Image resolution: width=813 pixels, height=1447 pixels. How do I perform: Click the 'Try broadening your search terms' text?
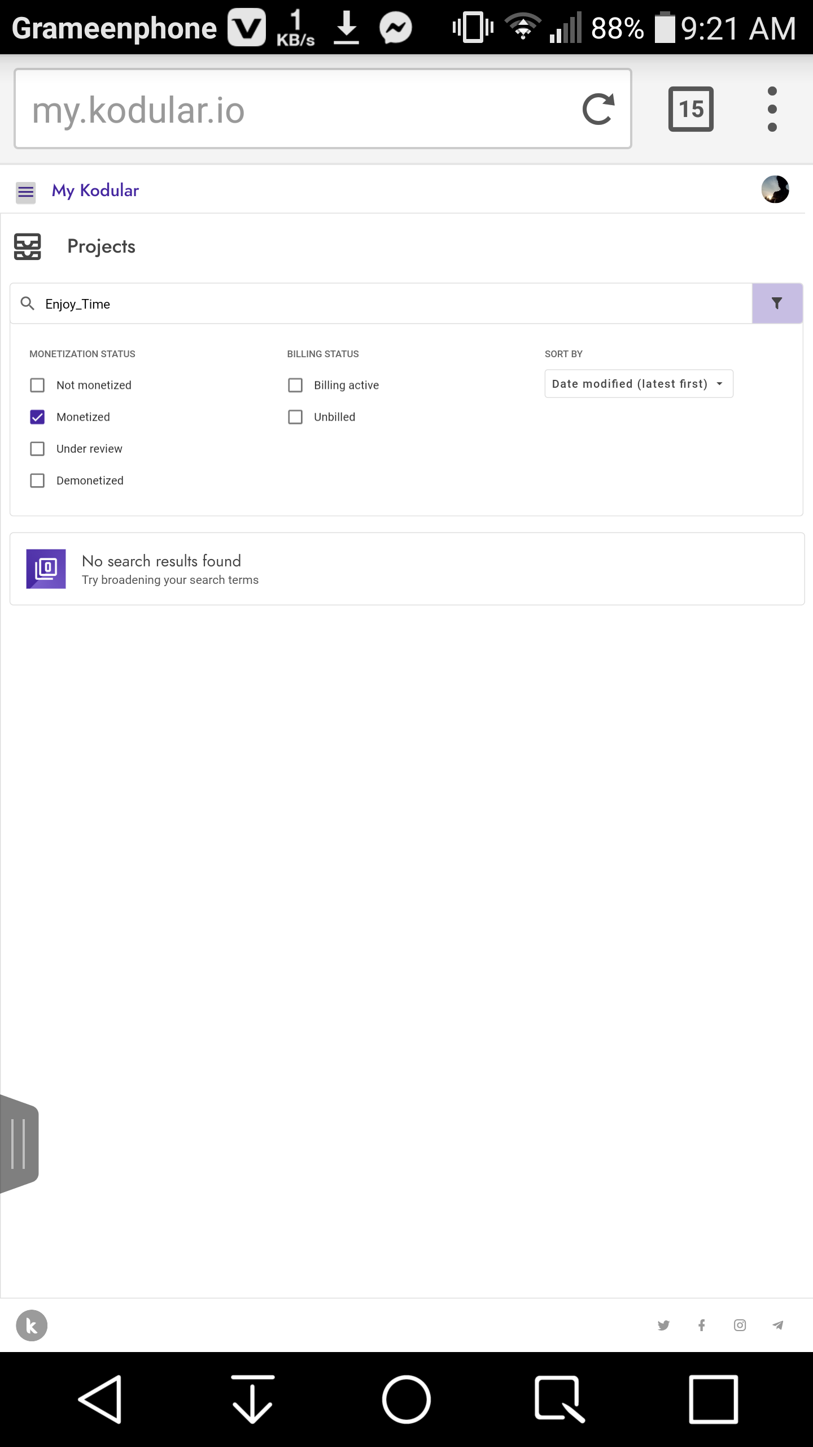(170, 580)
